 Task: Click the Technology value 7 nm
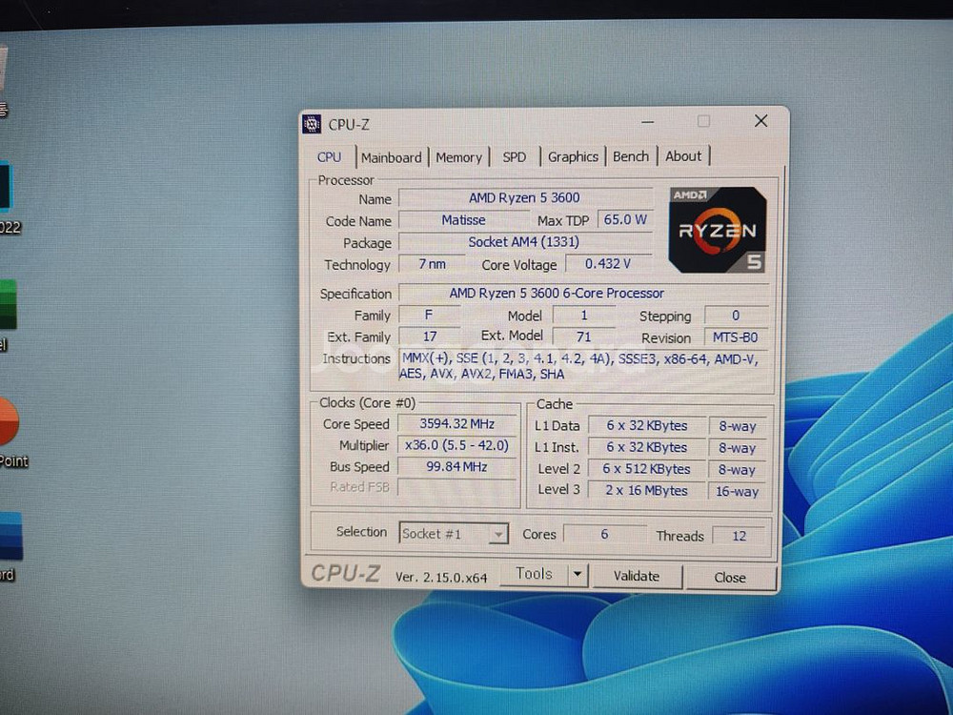(x=432, y=264)
